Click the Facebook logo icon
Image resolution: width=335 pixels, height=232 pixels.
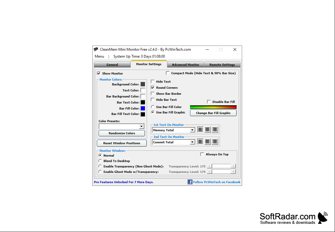(x=190, y=182)
